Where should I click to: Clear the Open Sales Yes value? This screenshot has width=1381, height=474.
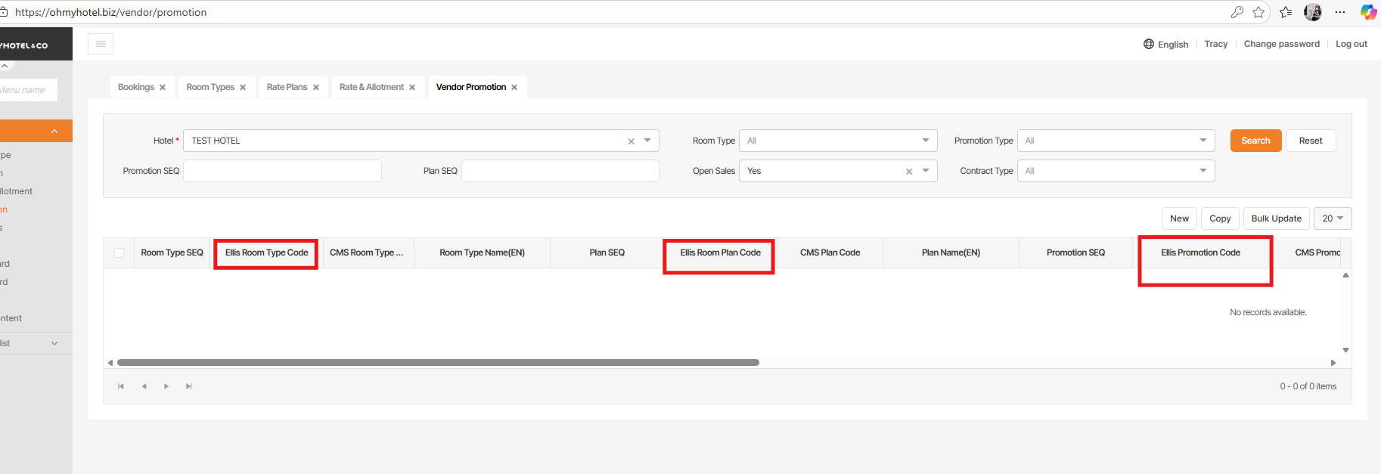point(909,172)
